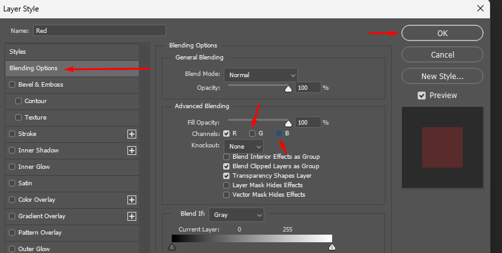Click the Current Layer black point slider
This screenshot has height=253, width=502.
[172, 247]
